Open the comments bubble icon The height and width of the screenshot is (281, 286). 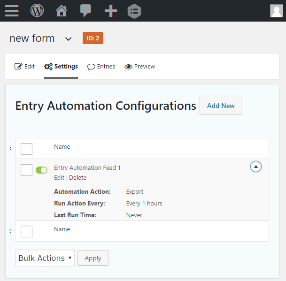[x=85, y=11]
